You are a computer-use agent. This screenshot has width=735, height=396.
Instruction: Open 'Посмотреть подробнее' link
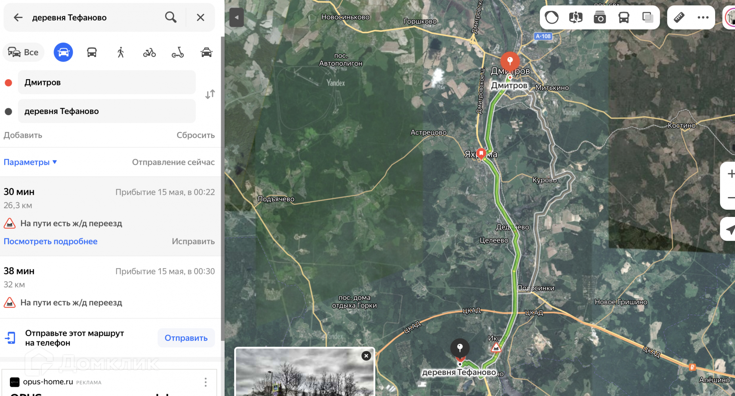[x=51, y=241]
